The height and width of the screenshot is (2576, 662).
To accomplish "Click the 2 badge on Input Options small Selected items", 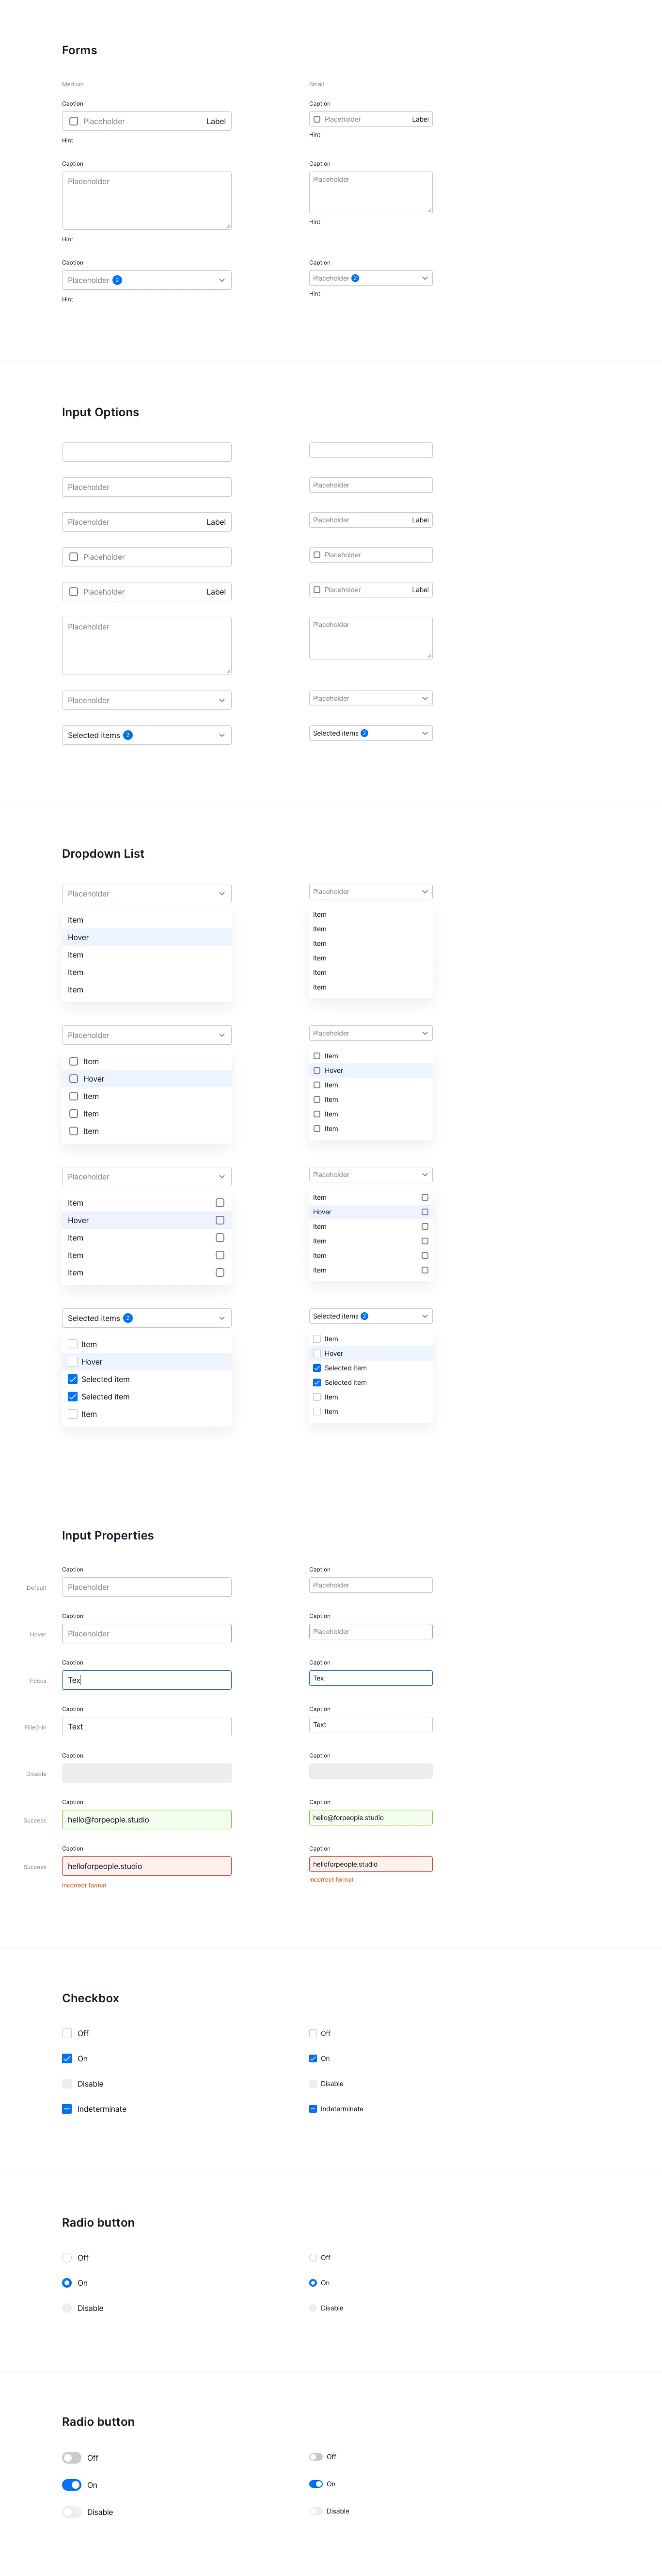I will point(364,733).
